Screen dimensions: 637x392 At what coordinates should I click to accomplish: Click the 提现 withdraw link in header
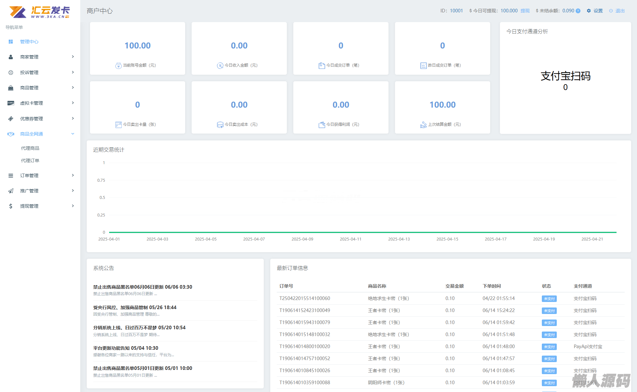pyautogui.click(x=525, y=11)
